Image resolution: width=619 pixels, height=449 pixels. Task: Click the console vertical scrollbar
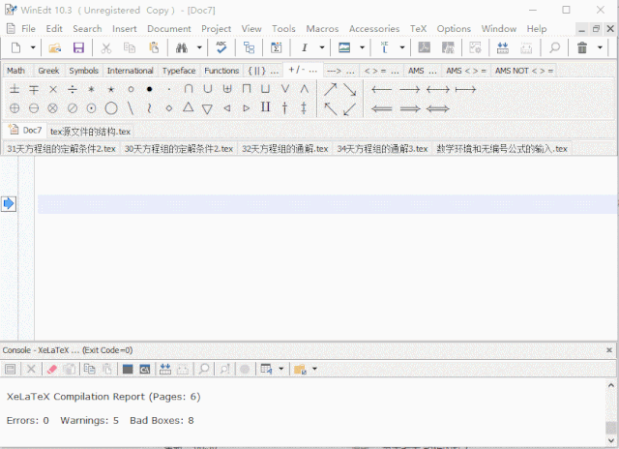coord(612,406)
